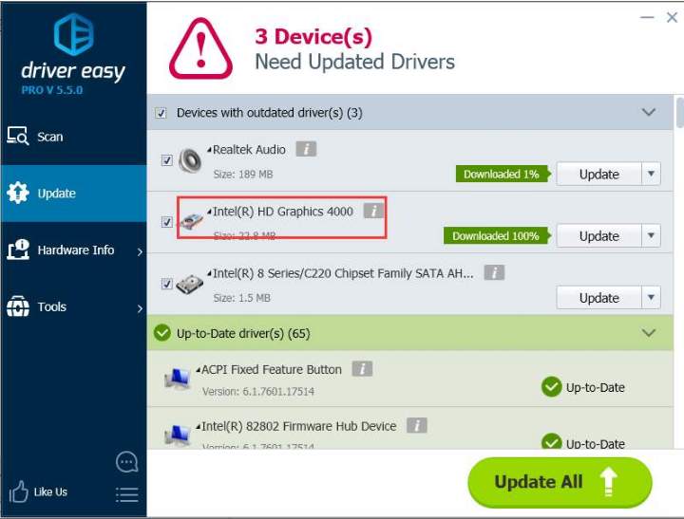The height and width of the screenshot is (519, 684).
Task: Collapse the Up-to-Date drivers section
Action: pos(649,333)
